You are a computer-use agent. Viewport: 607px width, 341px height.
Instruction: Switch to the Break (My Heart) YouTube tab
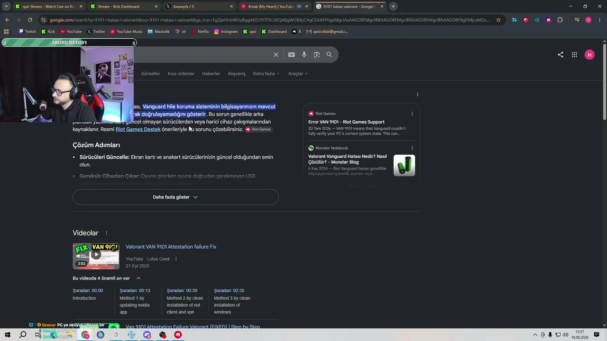click(x=275, y=7)
